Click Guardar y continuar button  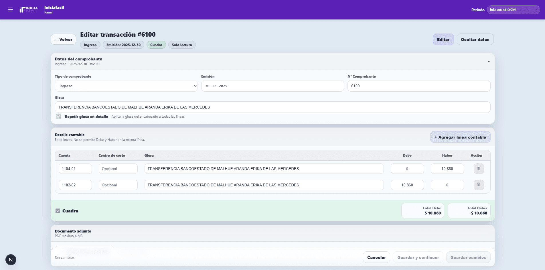[x=418, y=257]
